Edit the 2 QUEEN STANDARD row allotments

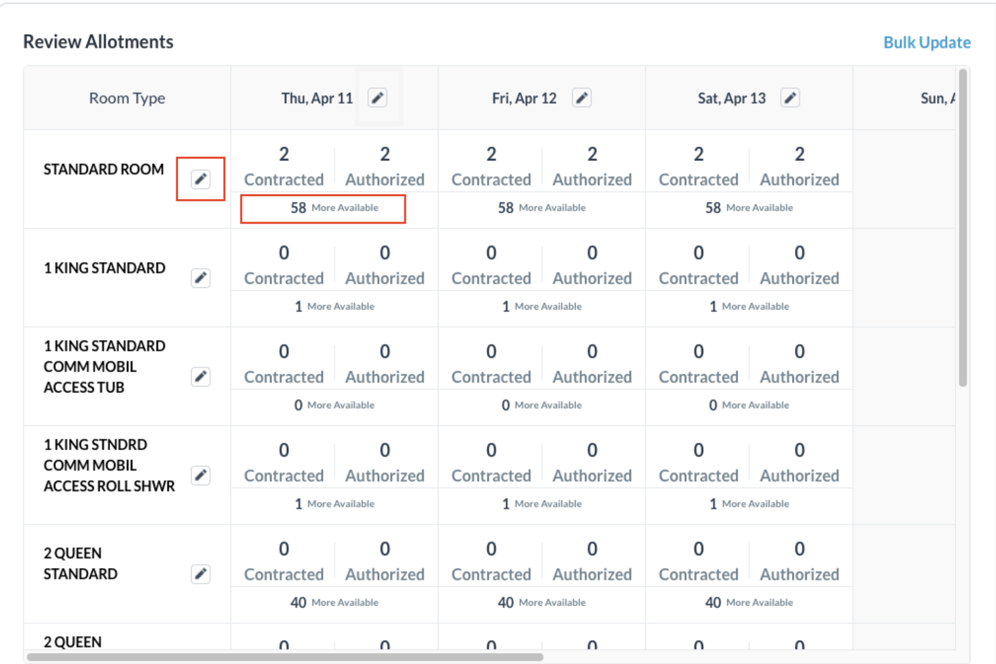(x=200, y=574)
